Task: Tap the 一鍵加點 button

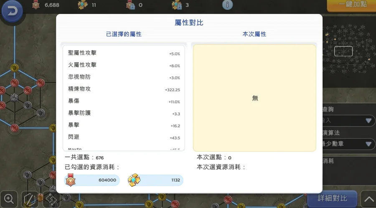Action: (x=351, y=5)
